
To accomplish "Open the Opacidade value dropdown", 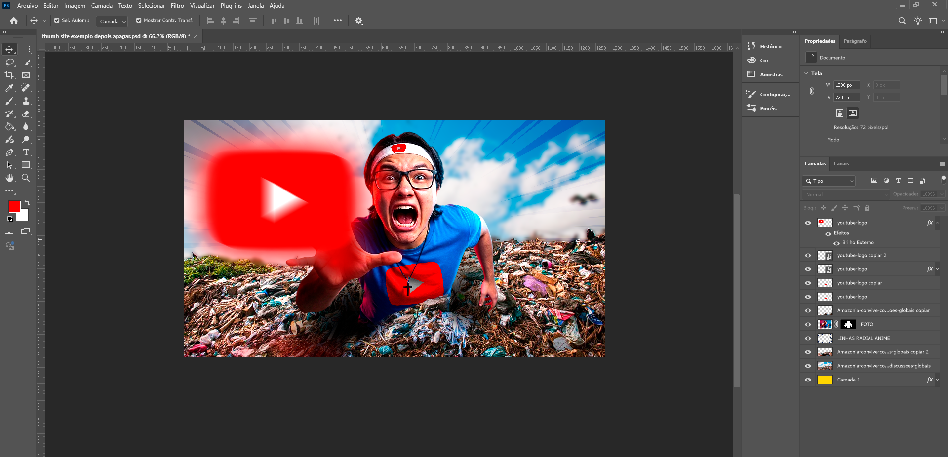I will tap(942, 194).
